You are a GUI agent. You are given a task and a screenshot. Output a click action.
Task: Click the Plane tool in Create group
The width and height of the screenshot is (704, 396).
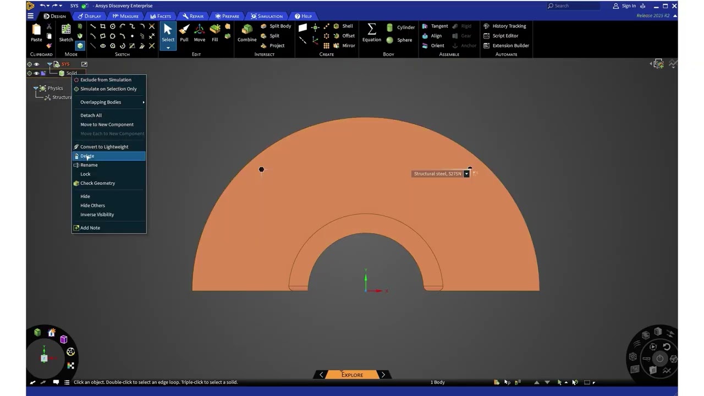tap(302, 26)
